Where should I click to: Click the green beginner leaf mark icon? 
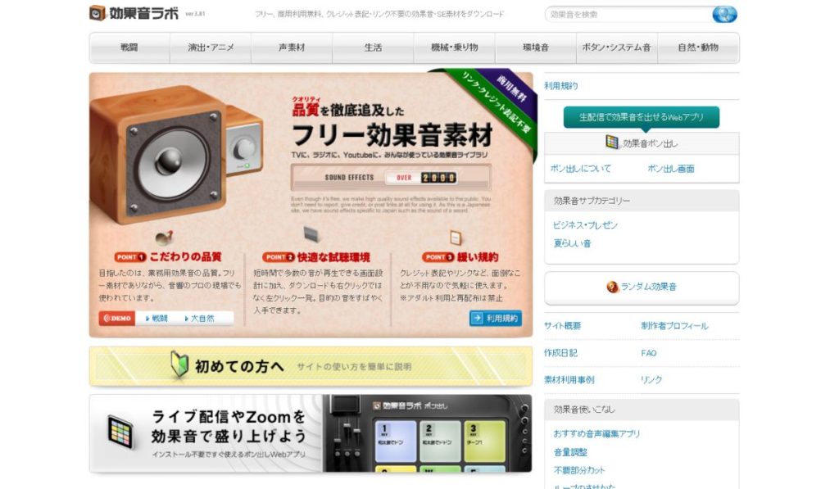(179, 365)
